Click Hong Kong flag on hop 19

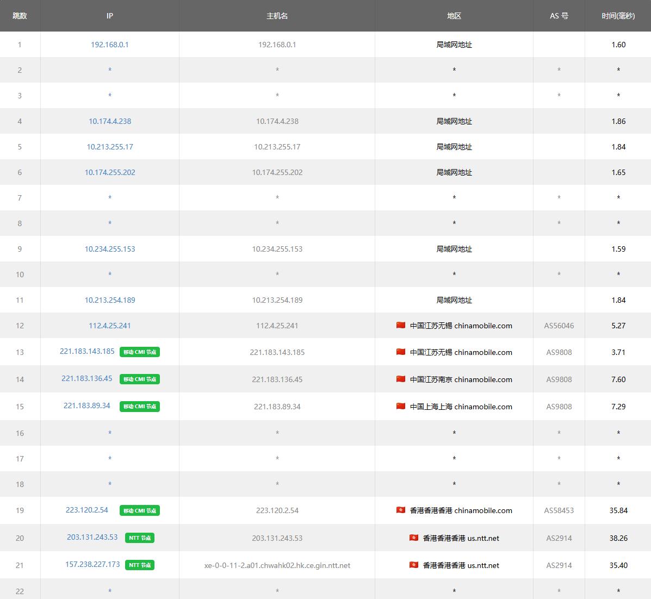[x=401, y=510]
